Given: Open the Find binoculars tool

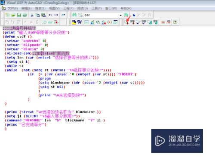Looking at the screenshot, I should [74, 15].
